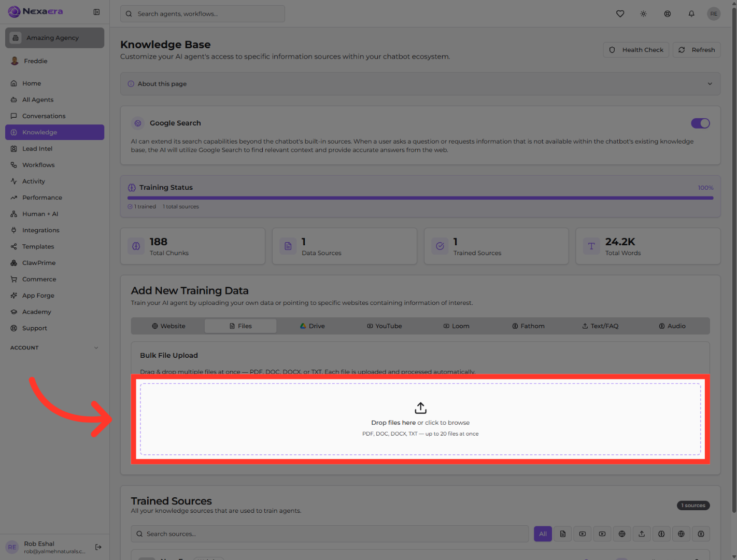This screenshot has height=560, width=737.
Task: Switch theme using the sun icon
Action: (x=643, y=14)
